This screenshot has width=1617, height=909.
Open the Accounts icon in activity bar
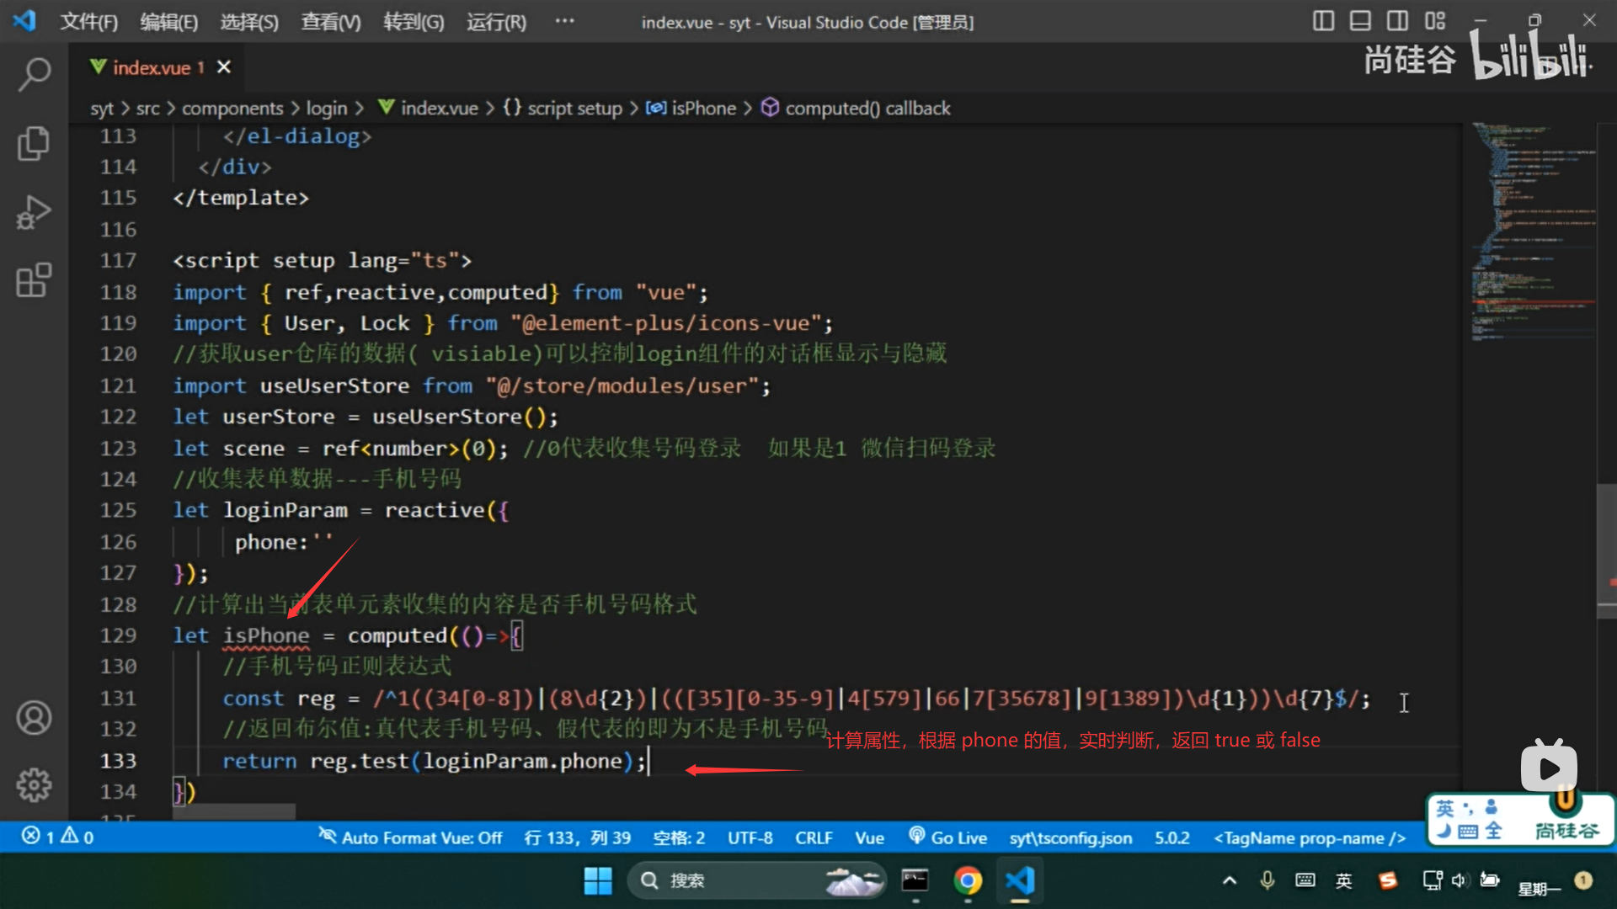tap(34, 718)
